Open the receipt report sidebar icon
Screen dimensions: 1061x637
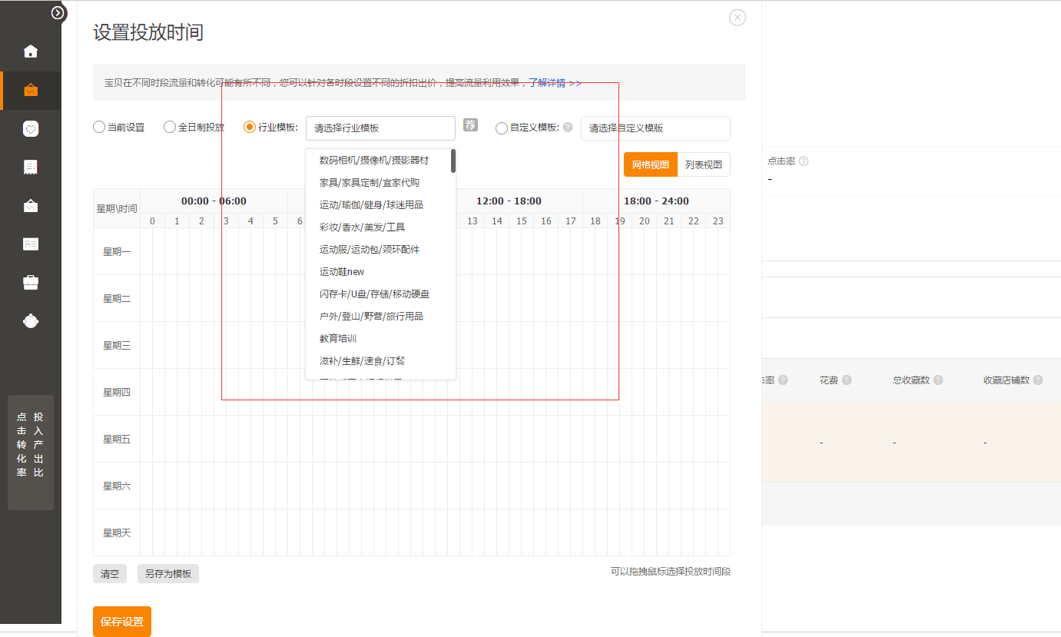(x=31, y=168)
